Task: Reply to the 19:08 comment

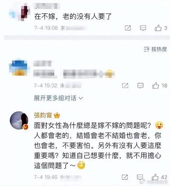Action: tap(143, 28)
